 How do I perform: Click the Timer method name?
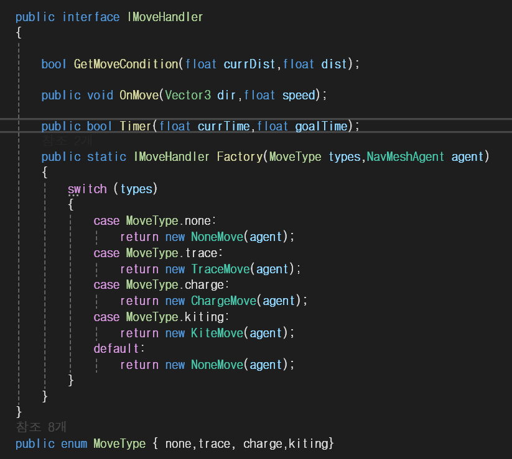(135, 126)
